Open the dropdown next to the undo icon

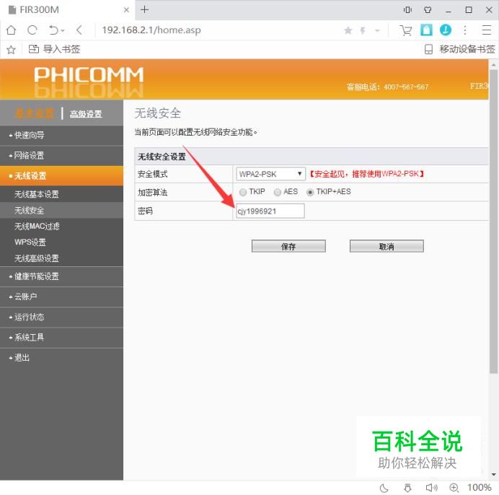63,30
